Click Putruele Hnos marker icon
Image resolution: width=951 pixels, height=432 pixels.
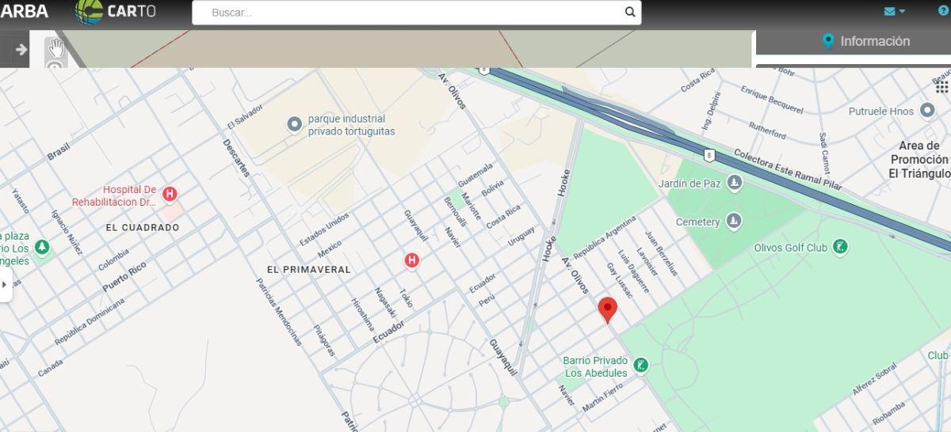pos(928,112)
